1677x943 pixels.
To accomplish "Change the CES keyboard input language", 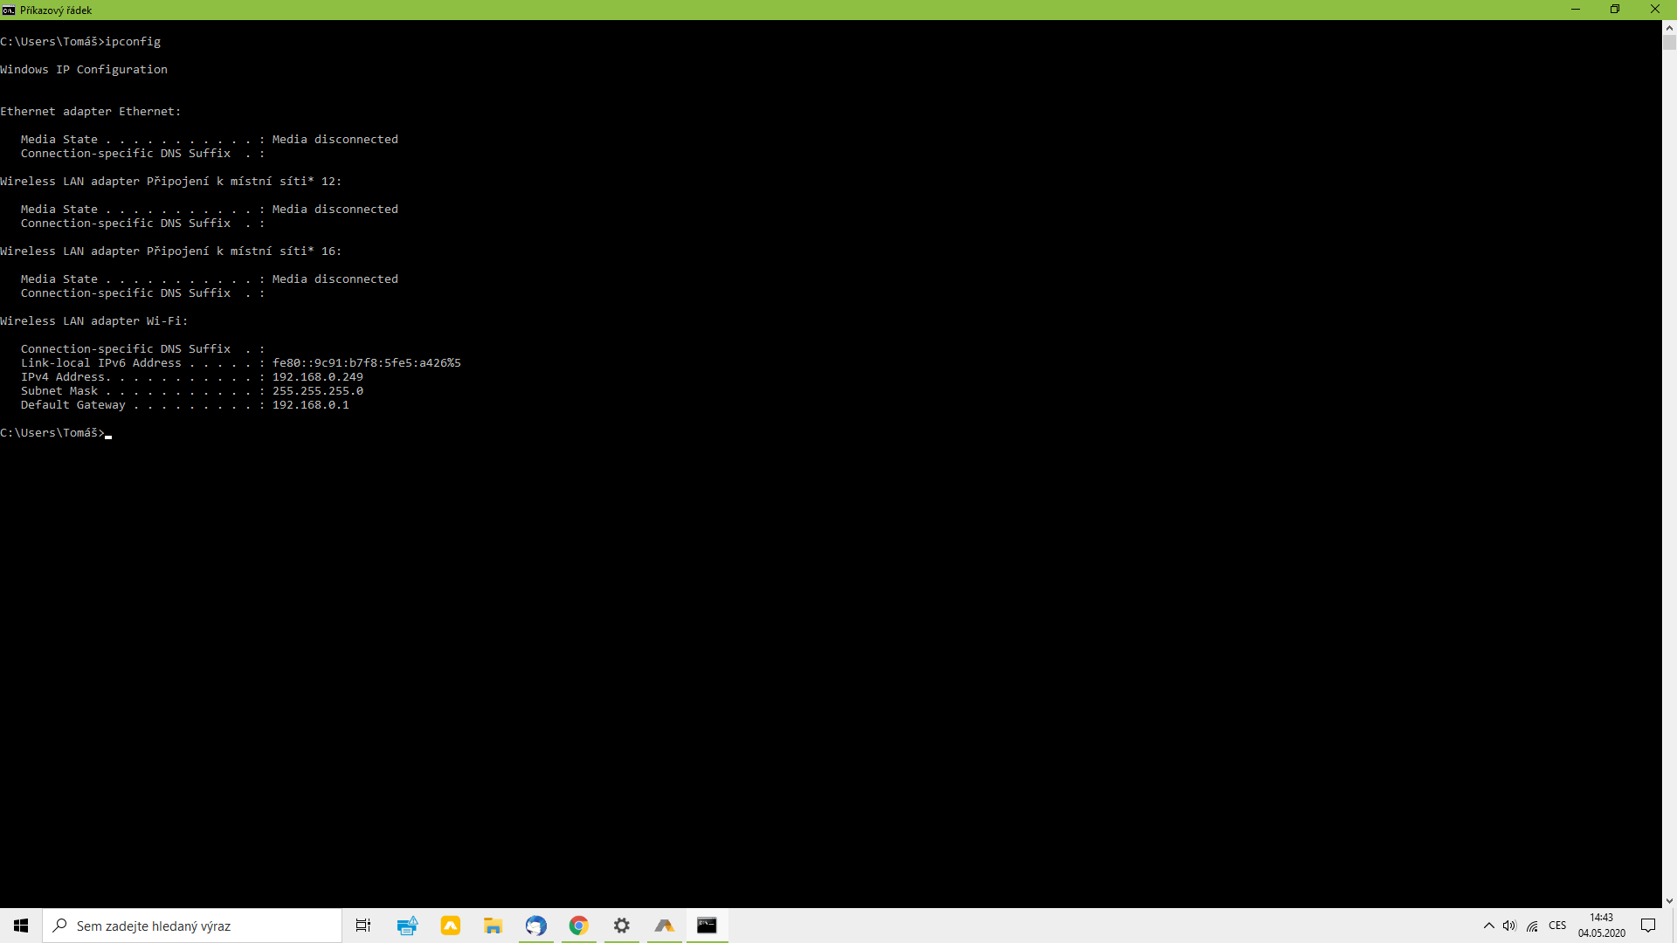I will (1557, 926).
